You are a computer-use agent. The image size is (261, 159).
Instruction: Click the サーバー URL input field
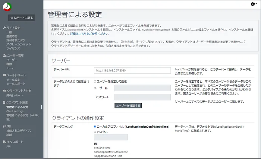[132, 70]
